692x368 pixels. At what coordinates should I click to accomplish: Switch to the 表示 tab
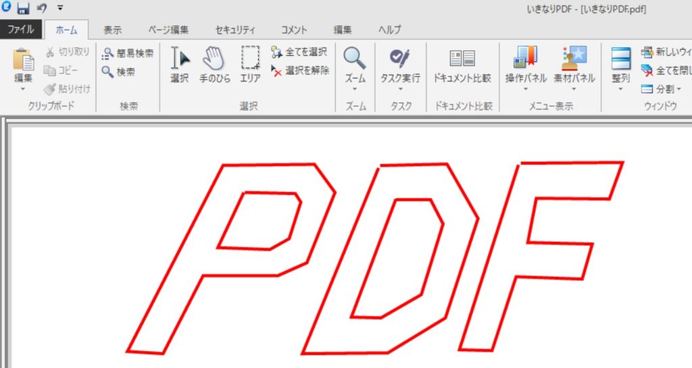pyautogui.click(x=112, y=30)
